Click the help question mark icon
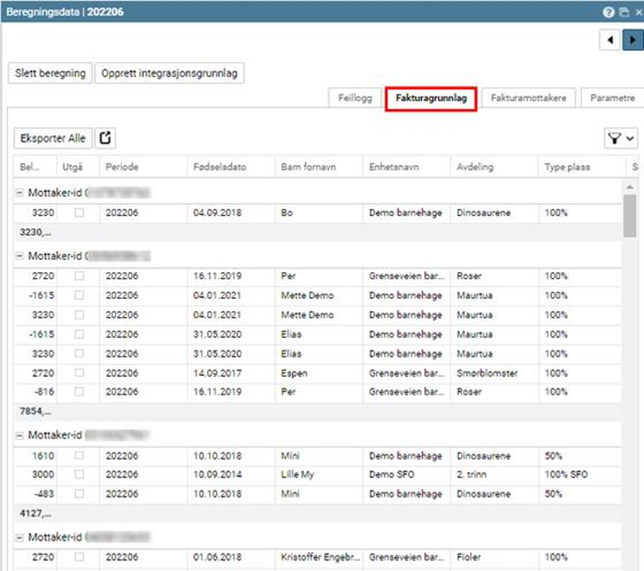The height and width of the screenshot is (571, 644). (609, 12)
